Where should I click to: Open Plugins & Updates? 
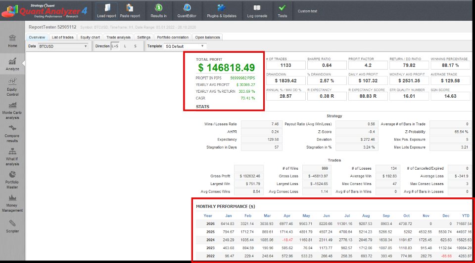(x=222, y=11)
